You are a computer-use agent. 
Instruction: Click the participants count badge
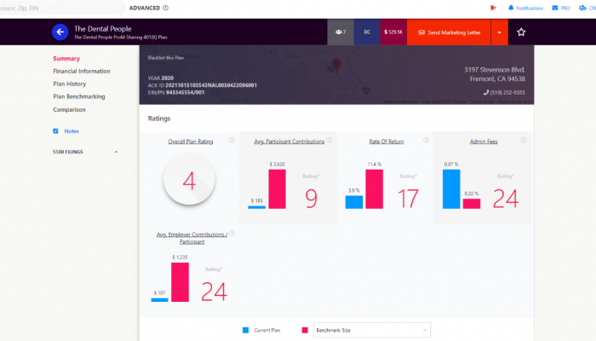coord(341,32)
